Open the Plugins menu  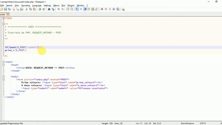[71, 6]
